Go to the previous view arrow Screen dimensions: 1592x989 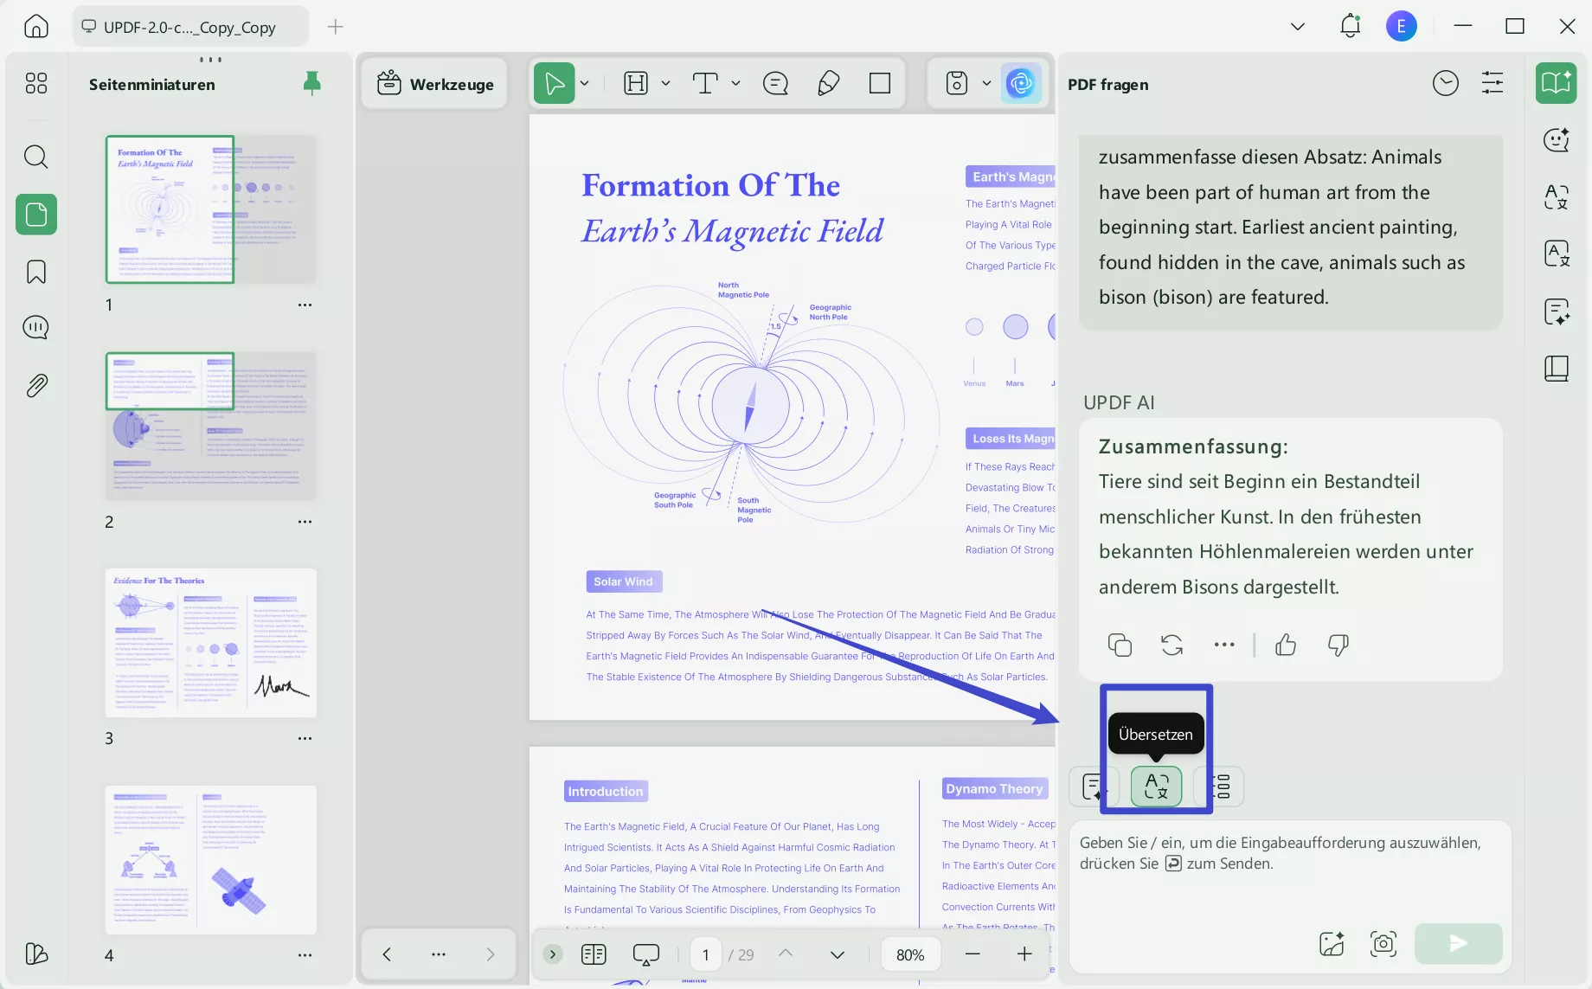pyautogui.click(x=387, y=954)
